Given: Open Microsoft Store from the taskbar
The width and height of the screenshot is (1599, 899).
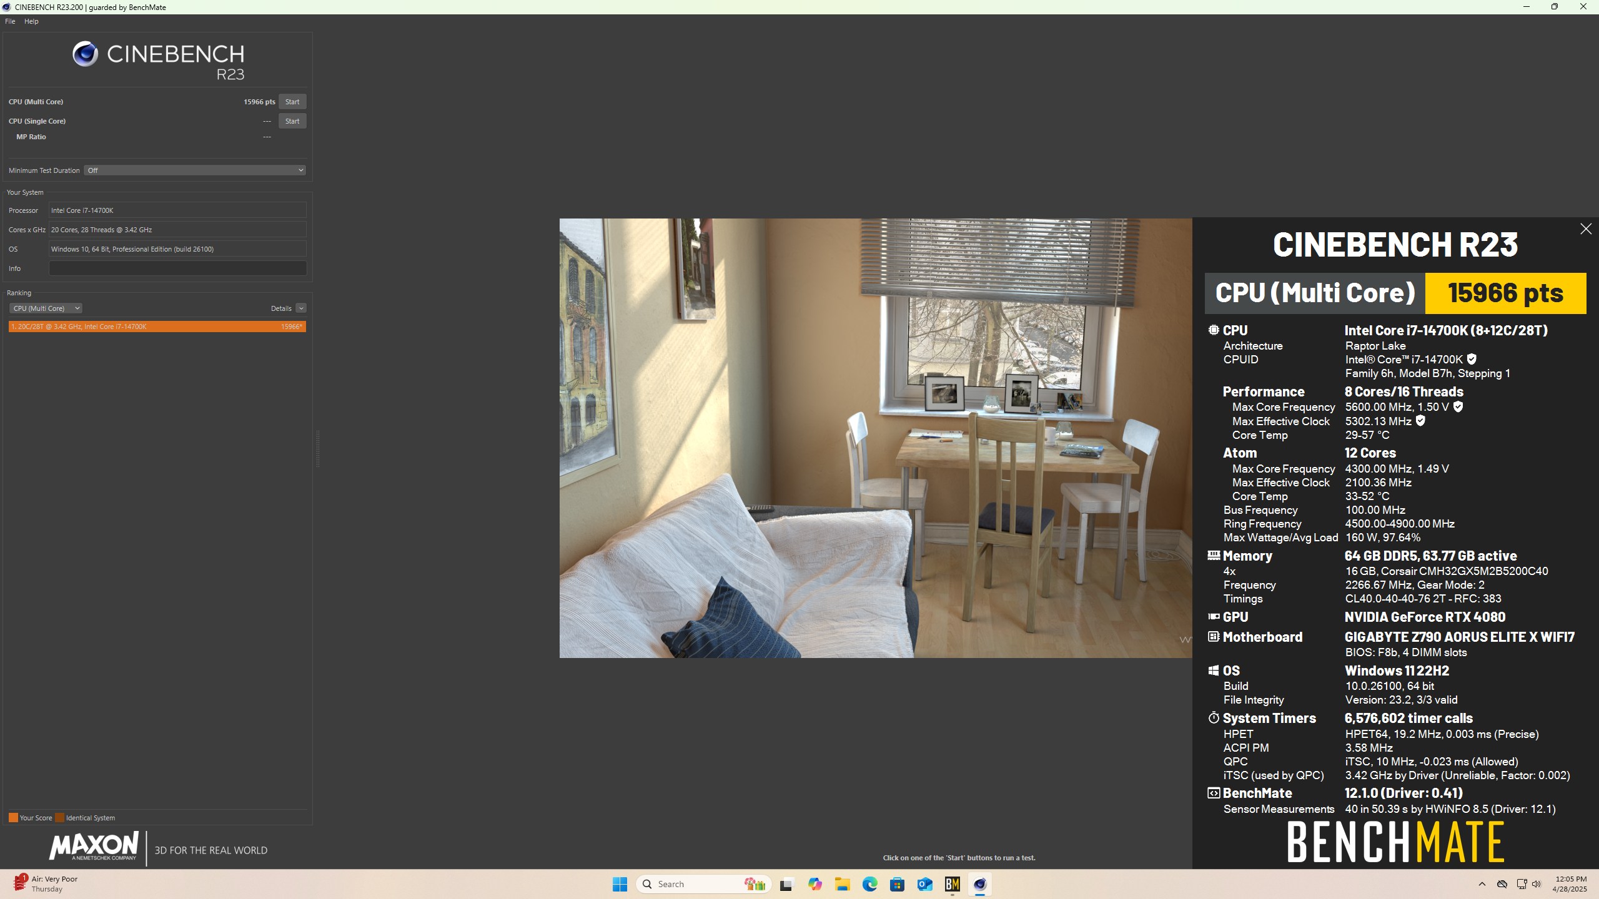Looking at the screenshot, I should coord(897,884).
